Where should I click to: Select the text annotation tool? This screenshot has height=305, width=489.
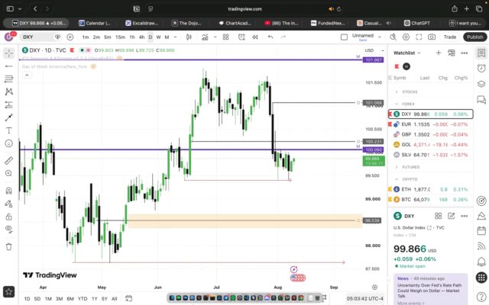coord(8,130)
